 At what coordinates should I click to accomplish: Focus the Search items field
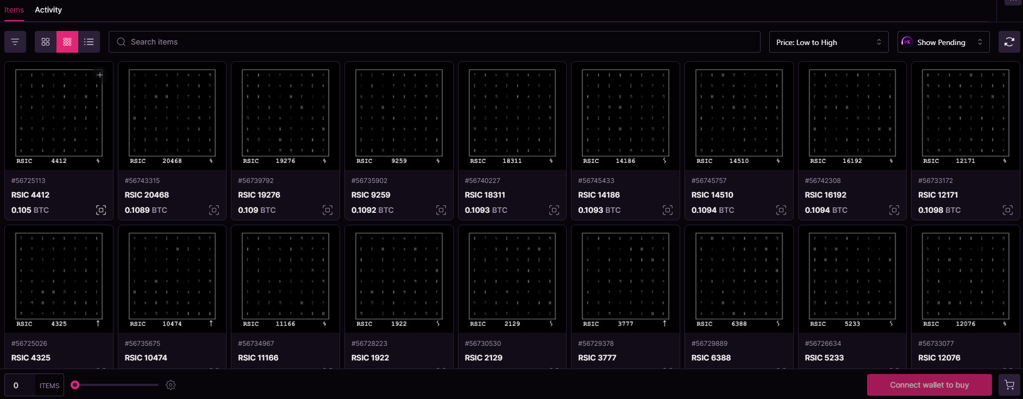tap(435, 42)
